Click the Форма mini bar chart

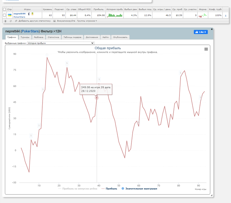click(x=203, y=15)
